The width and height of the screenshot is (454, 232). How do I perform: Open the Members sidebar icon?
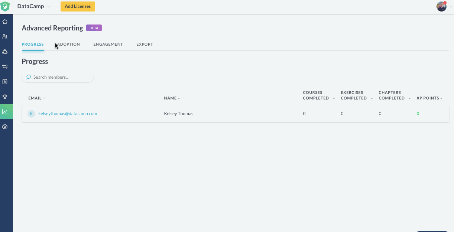(x=5, y=37)
